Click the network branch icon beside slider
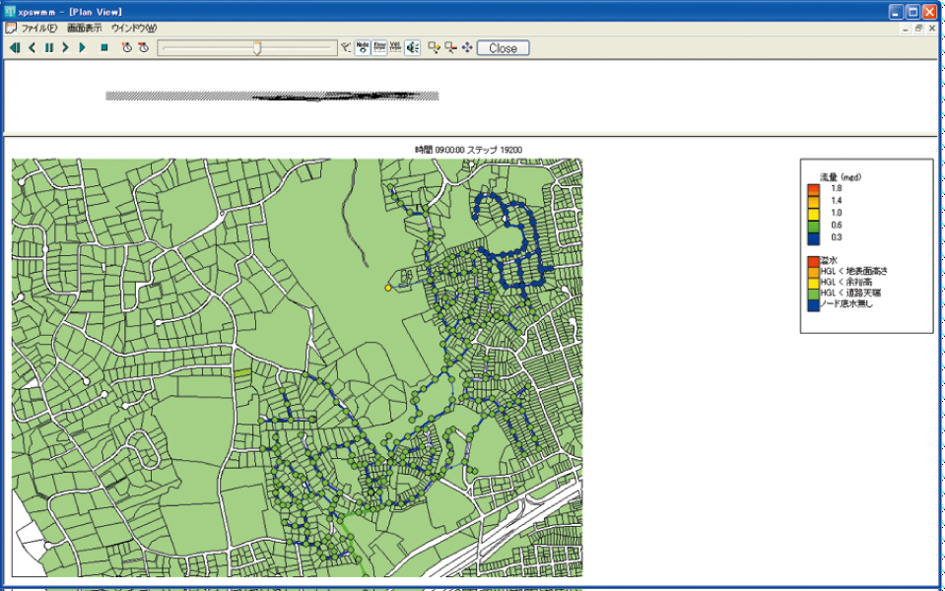This screenshot has height=591, width=945. [x=346, y=47]
